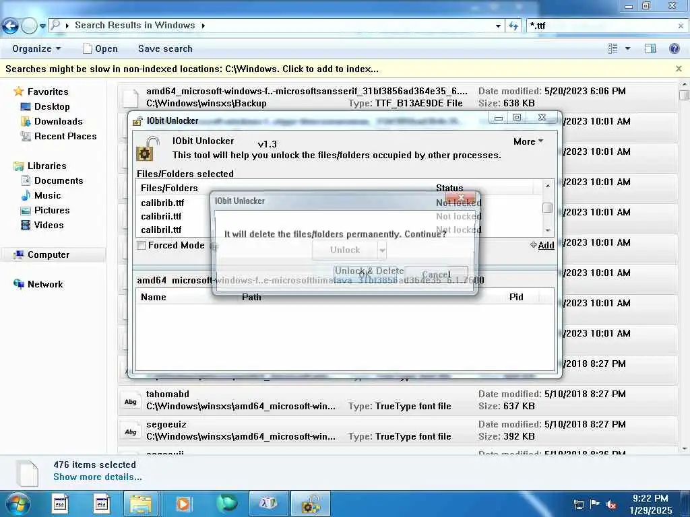Image resolution: width=690 pixels, height=517 pixels.
Task: Open Action Center flag tray icon
Action: coord(594,504)
